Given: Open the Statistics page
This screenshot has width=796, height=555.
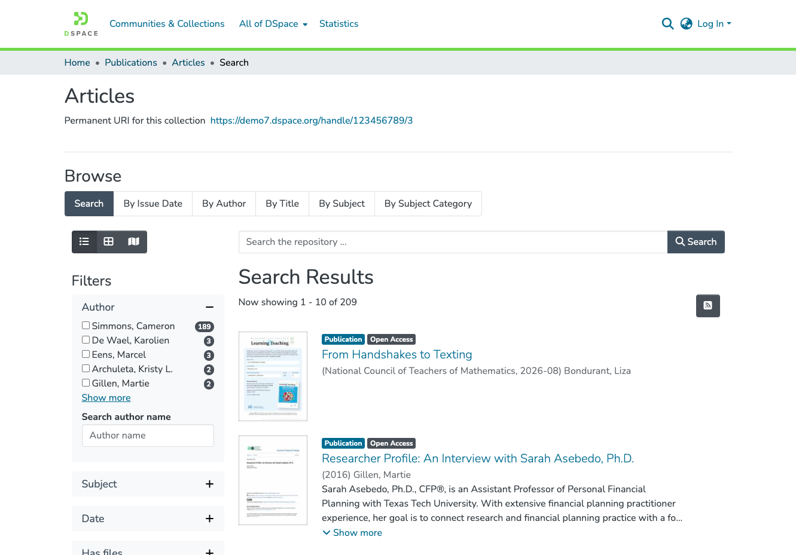Looking at the screenshot, I should coord(339,24).
